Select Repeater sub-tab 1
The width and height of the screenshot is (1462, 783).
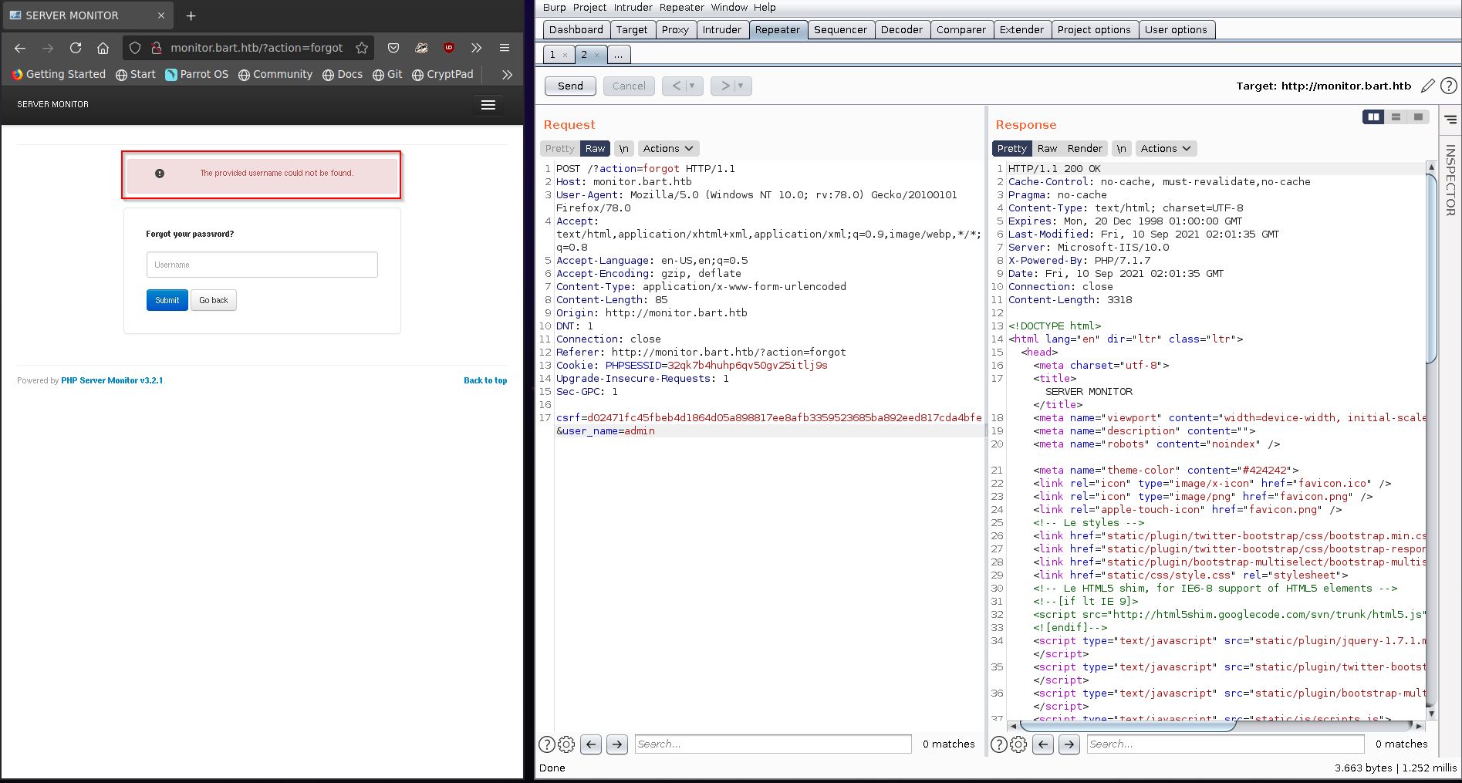coord(552,55)
